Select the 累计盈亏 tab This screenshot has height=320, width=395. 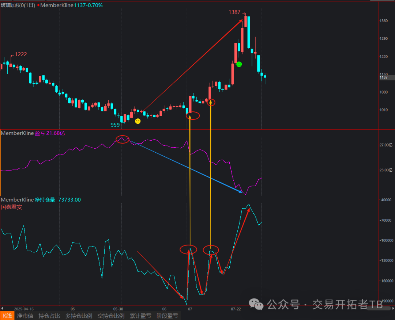[140, 316]
